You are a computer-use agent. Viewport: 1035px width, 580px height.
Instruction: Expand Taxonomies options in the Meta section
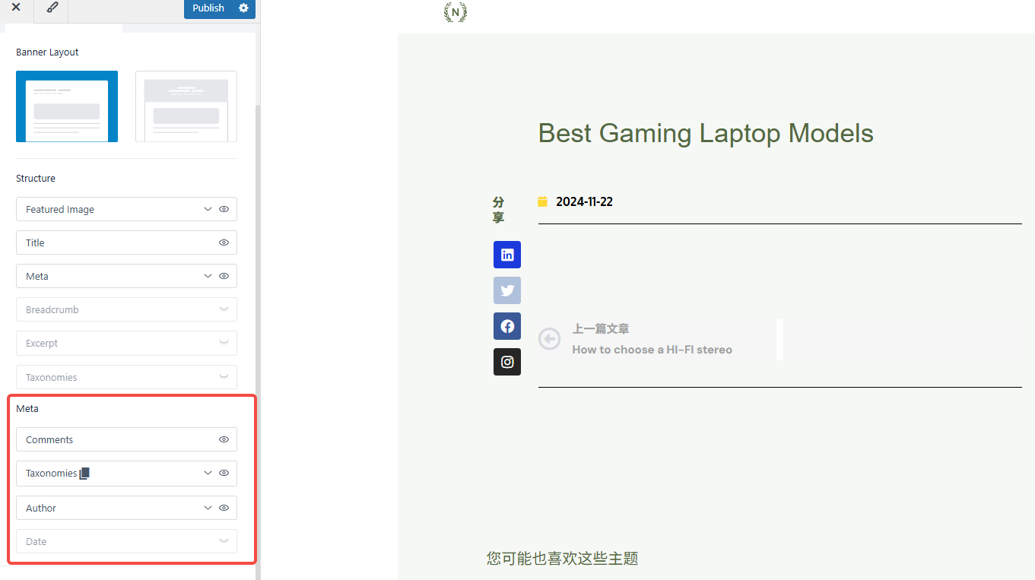coord(208,473)
